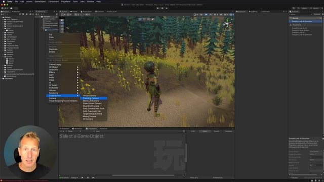Toggle scene lighting in Scene view toolbar
Screen dimensions: 324x182
(206, 15)
